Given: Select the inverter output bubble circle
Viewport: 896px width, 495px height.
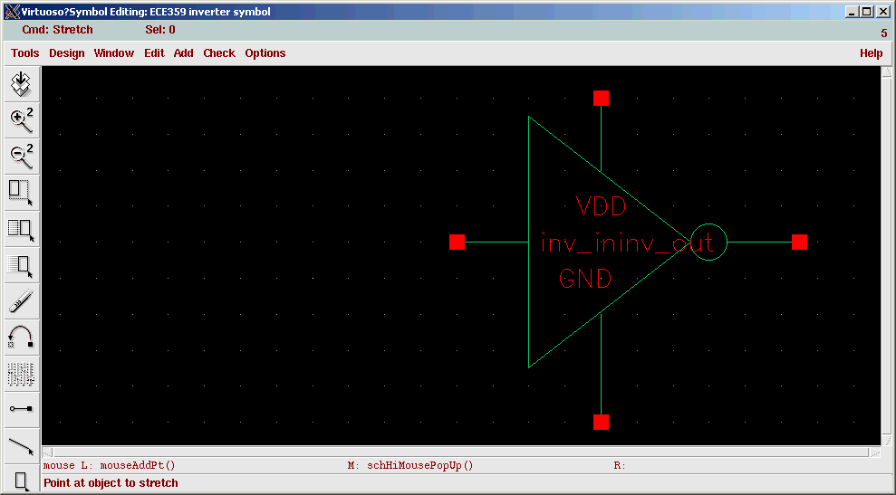Looking at the screenshot, I should click(708, 243).
